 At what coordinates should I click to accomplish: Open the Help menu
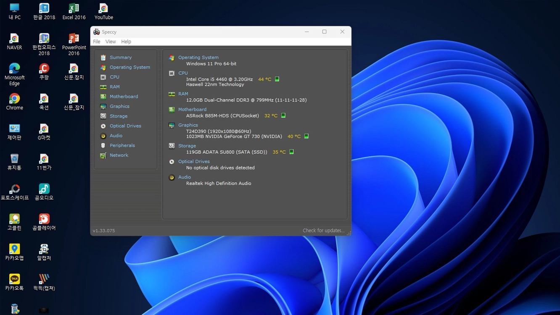point(126,42)
